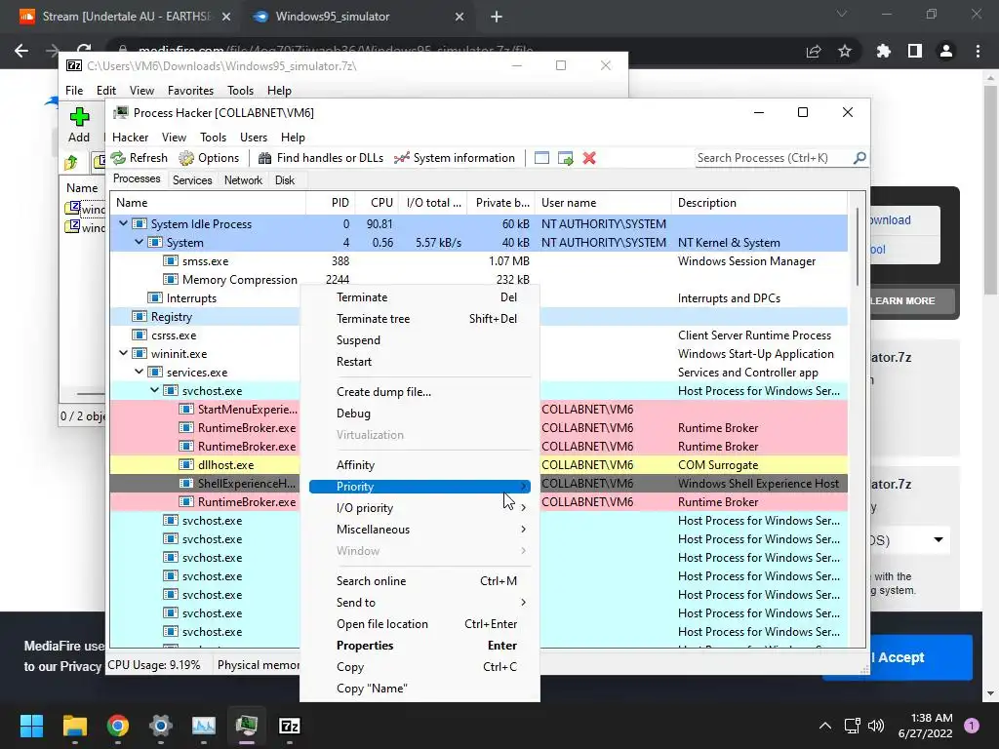This screenshot has height=749, width=999.
Task: Click the taskbar clock and date
Action: (x=925, y=726)
